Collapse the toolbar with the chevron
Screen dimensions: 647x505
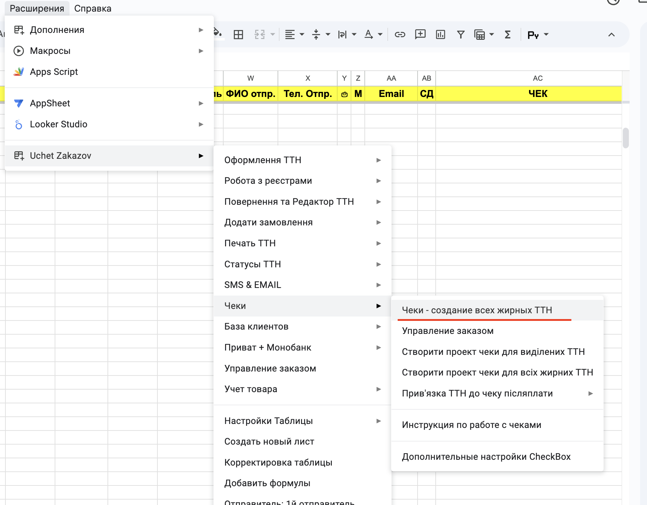[612, 35]
